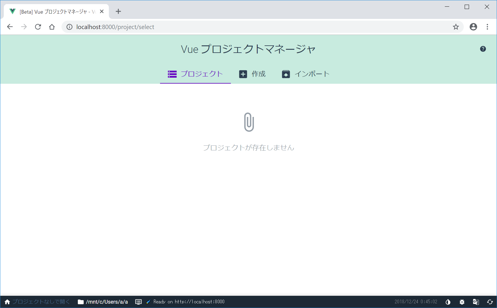Viewport: 497px width, 308px height.
Task: Toggle dark mode contrast icon
Action: pos(448,302)
